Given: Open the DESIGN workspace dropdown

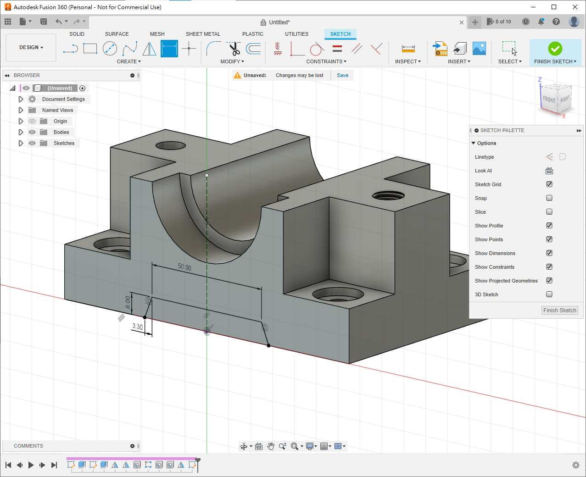Looking at the screenshot, I should [x=31, y=48].
